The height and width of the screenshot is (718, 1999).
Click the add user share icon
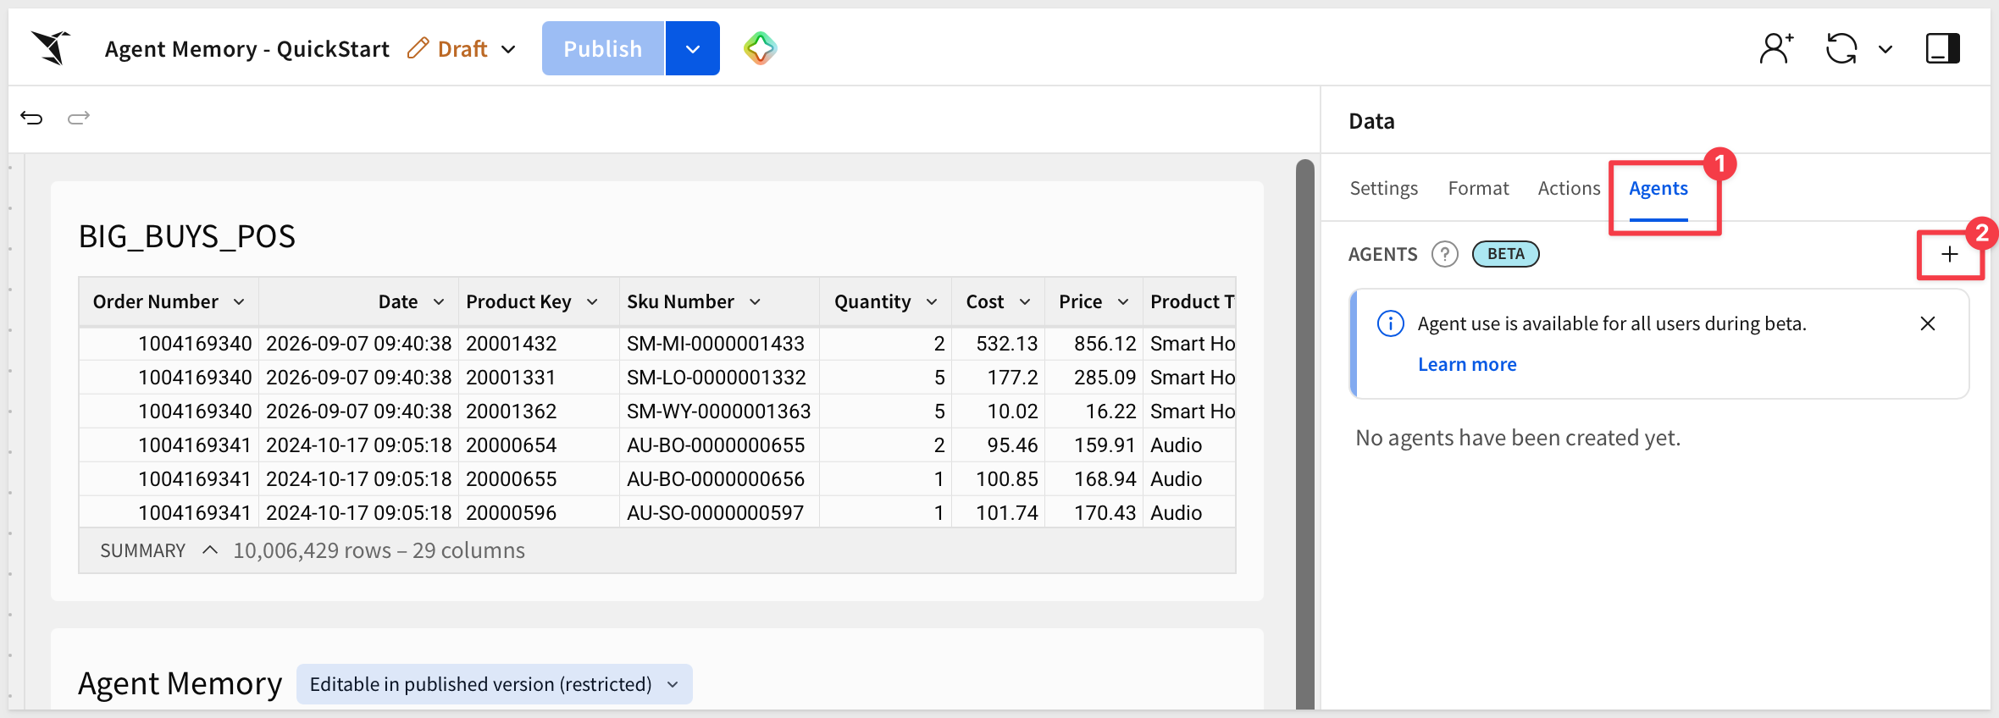[x=1776, y=48]
